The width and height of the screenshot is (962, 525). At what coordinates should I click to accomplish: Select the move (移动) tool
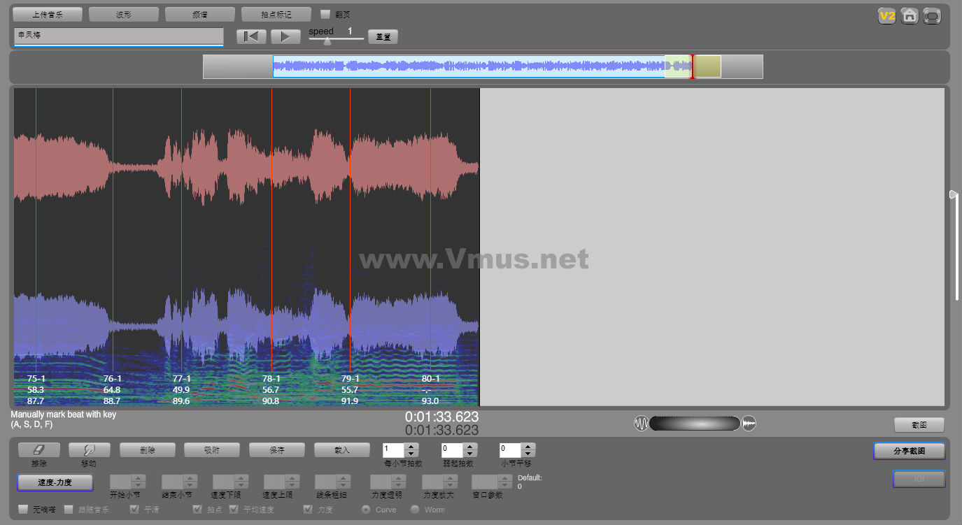click(89, 450)
